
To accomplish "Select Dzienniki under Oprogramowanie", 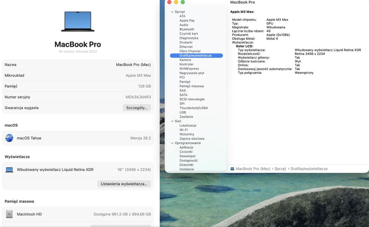I will (186, 165).
